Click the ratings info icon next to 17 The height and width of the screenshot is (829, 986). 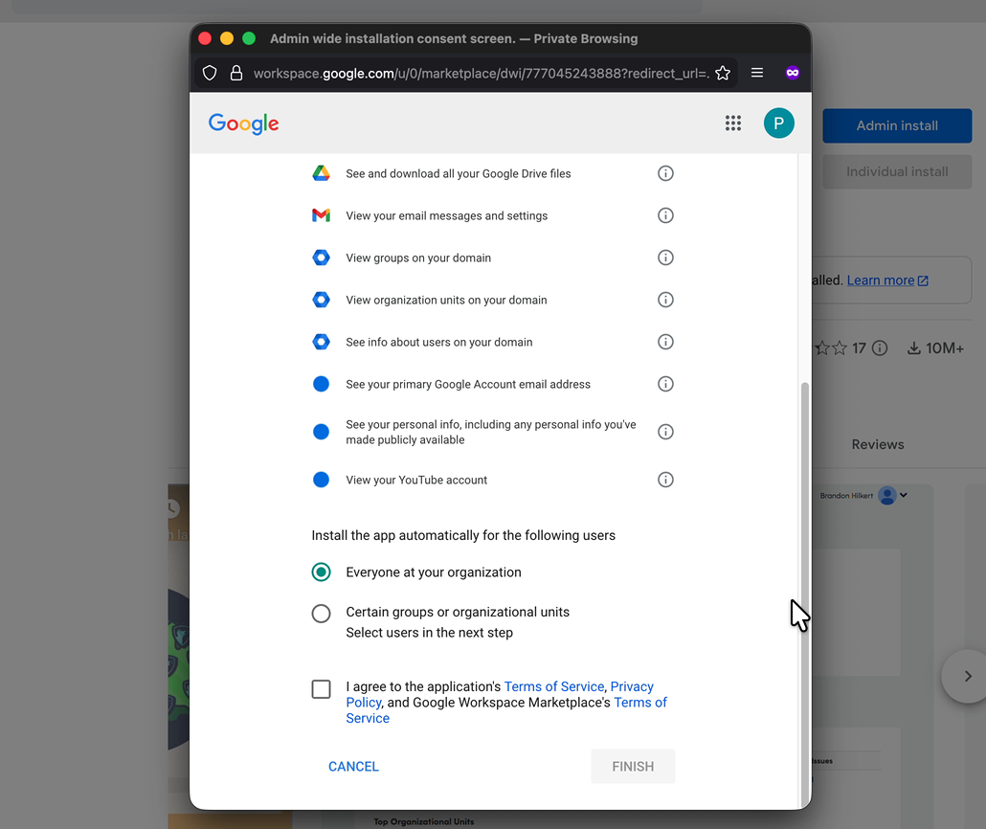(881, 347)
